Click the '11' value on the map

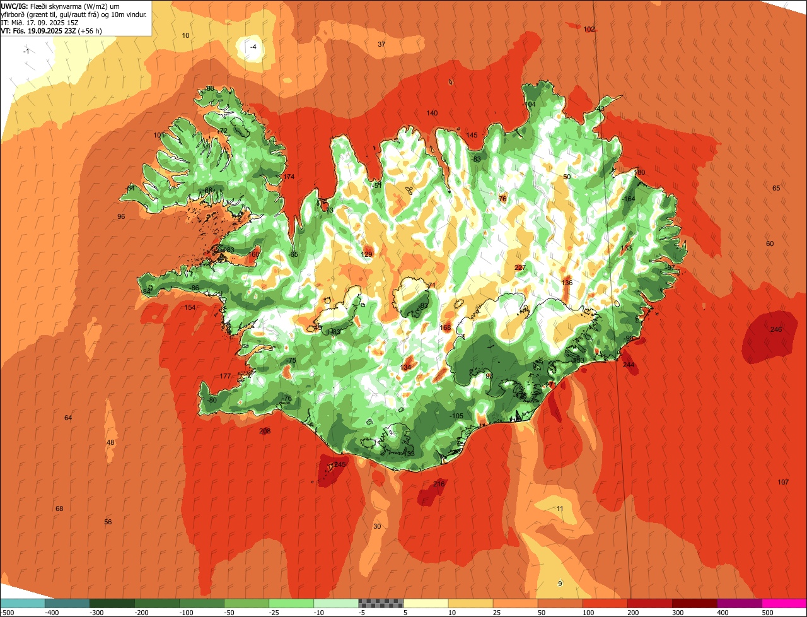[560, 508]
